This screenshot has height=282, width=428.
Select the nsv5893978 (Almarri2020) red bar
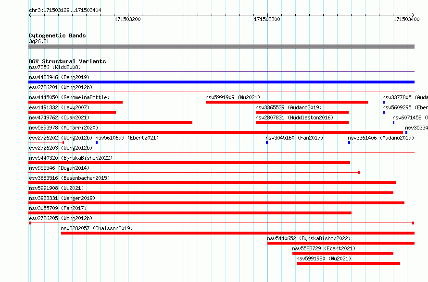pos(215,132)
